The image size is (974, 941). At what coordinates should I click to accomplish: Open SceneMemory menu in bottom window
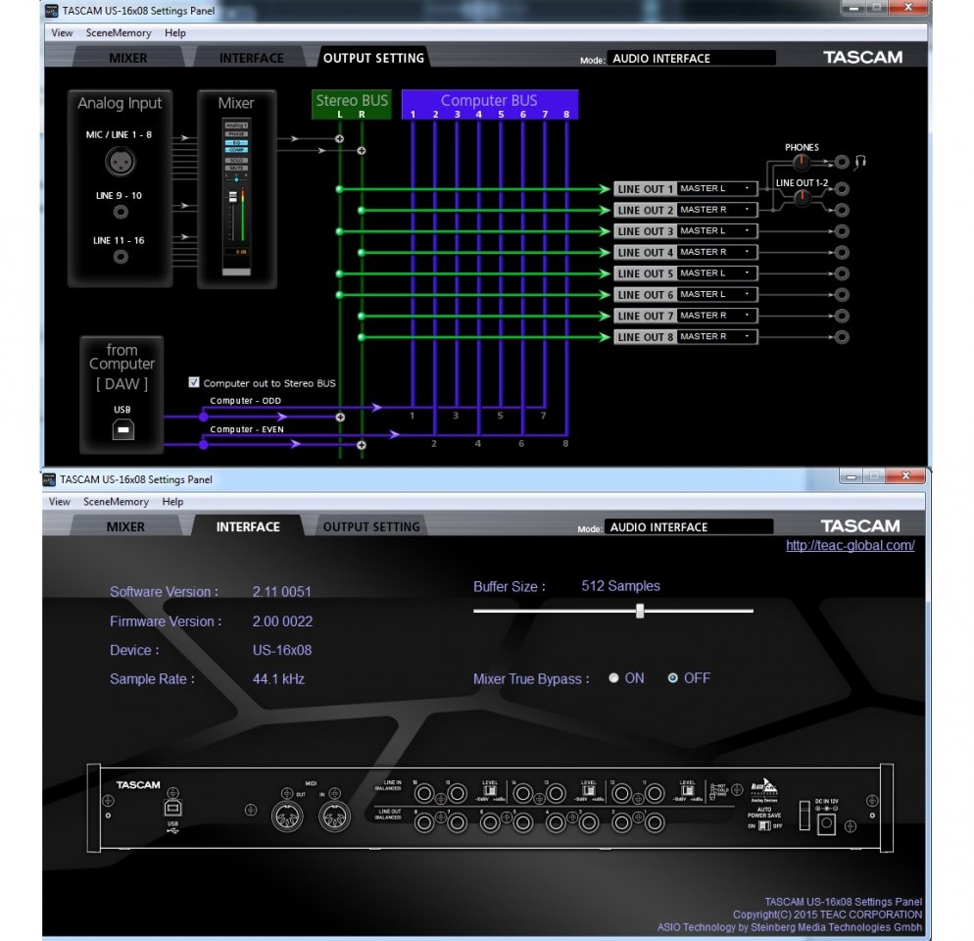(x=116, y=502)
